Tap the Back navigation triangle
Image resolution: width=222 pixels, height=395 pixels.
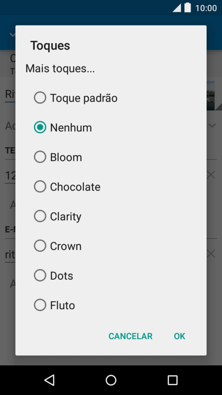(x=49, y=380)
